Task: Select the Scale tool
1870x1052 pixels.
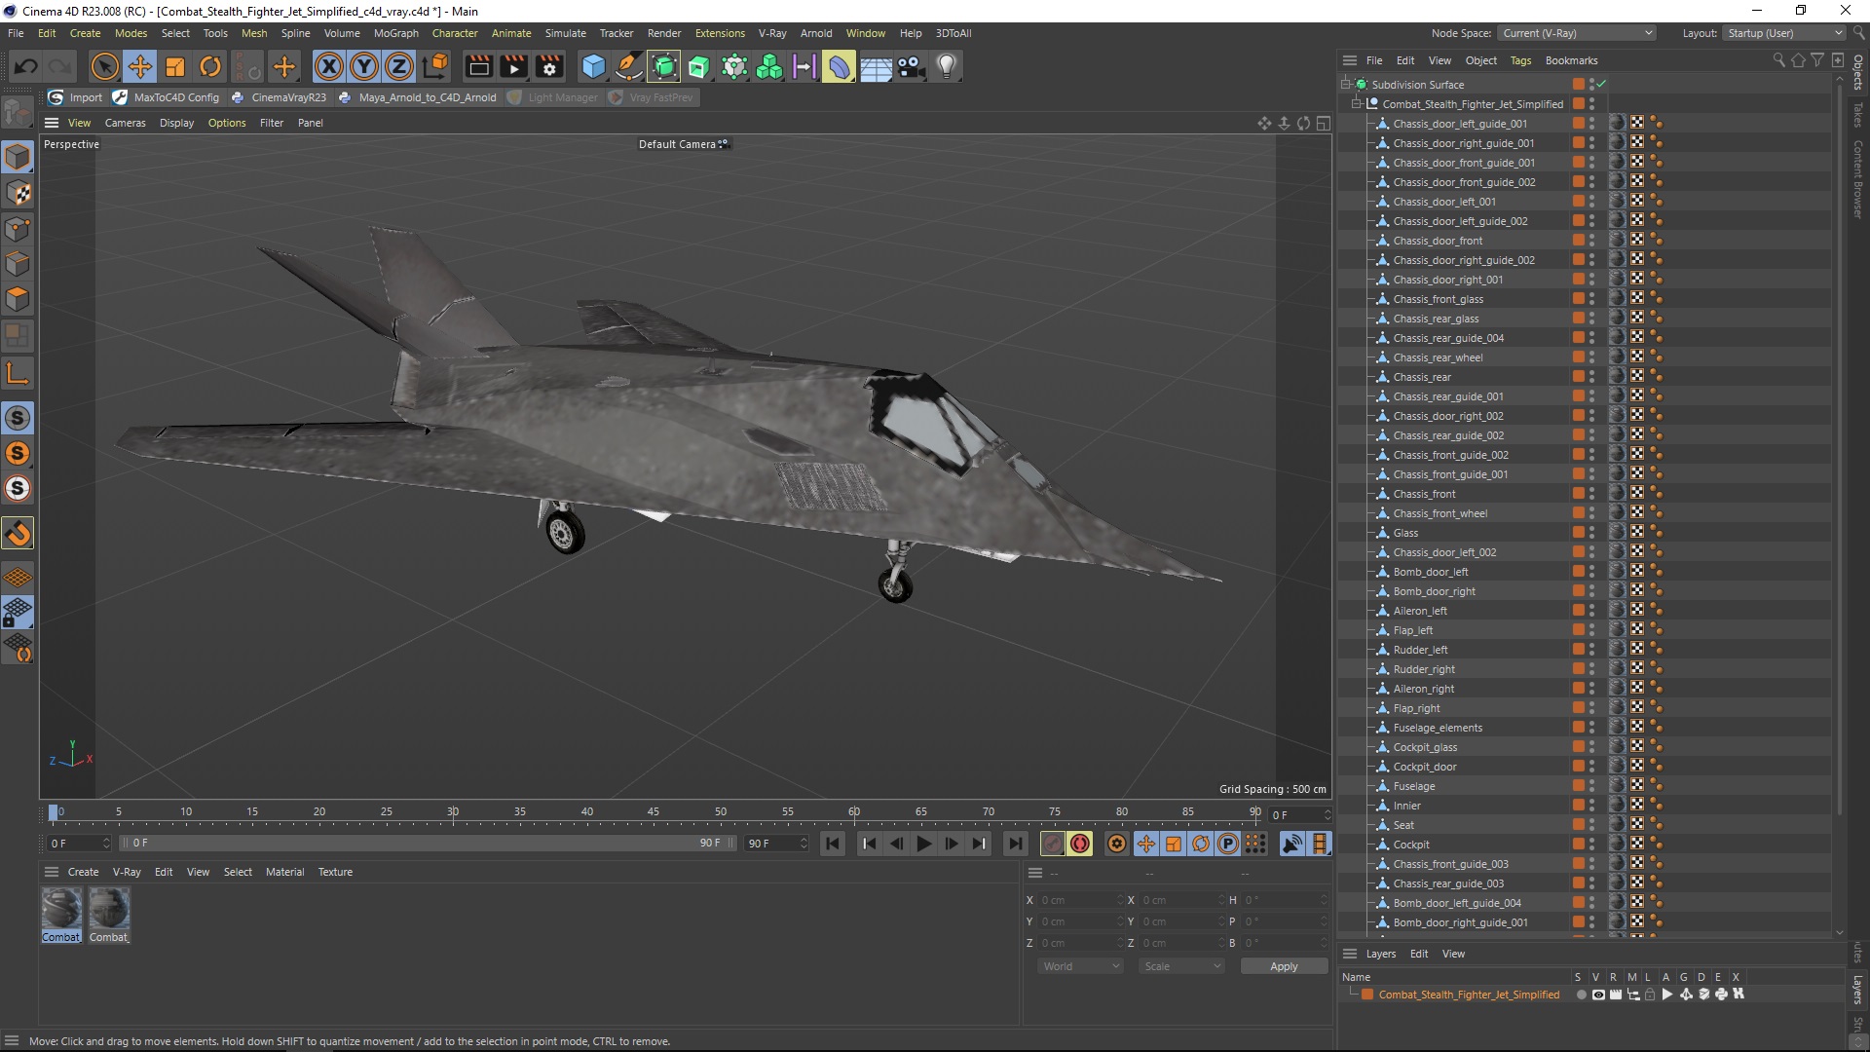Action: pyautogui.click(x=175, y=66)
